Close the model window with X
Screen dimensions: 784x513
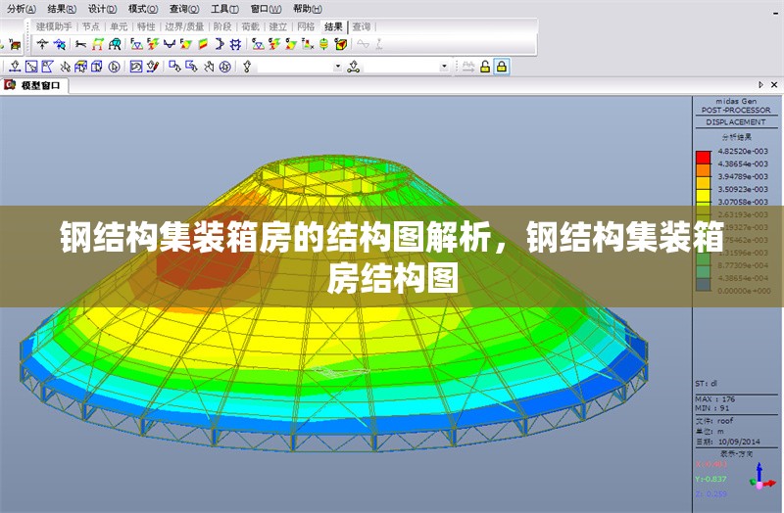tap(774, 85)
